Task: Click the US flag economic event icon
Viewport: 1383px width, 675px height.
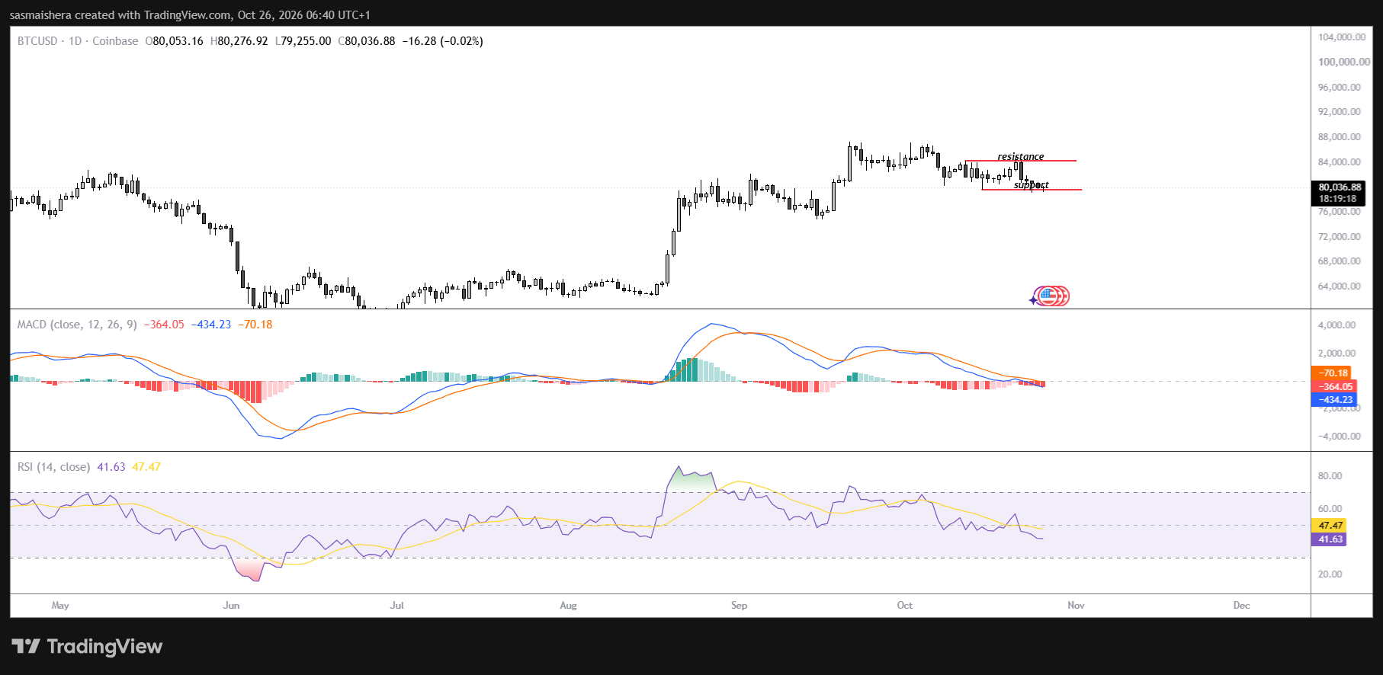Action: pos(1049,296)
